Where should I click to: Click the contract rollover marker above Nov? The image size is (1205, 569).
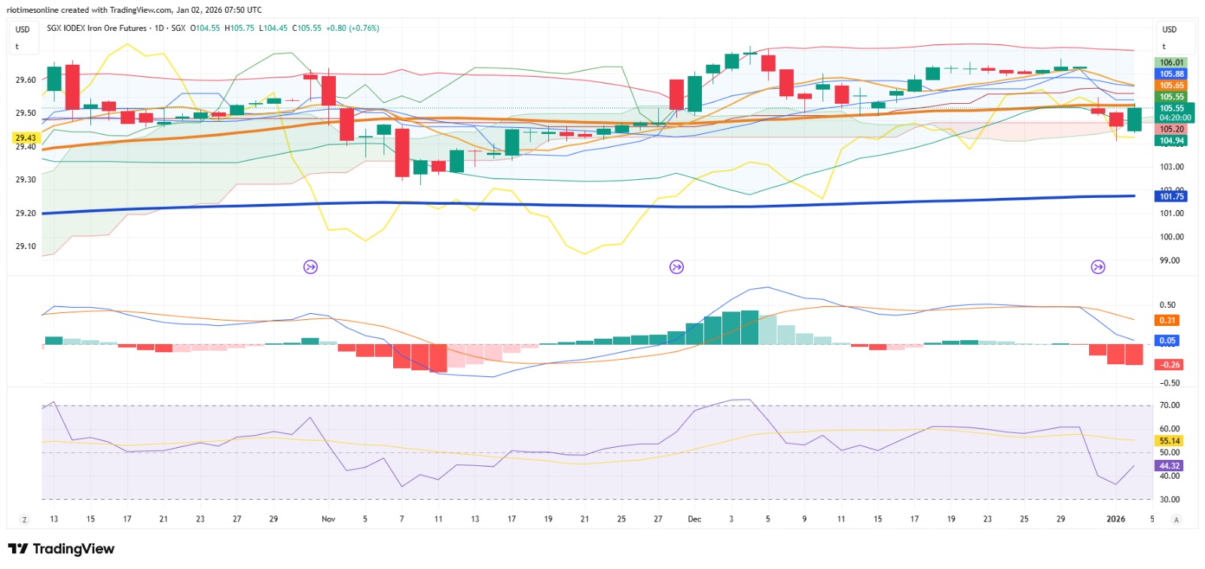[310, 266]
